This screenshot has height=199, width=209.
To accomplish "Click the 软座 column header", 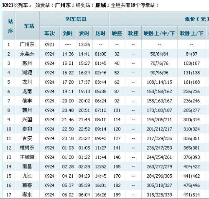I will click(x=133, y=33).
